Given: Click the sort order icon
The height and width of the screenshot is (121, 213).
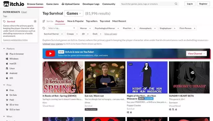Looking at the screenshot, I should pyautogui.click(x=44, y=21).
